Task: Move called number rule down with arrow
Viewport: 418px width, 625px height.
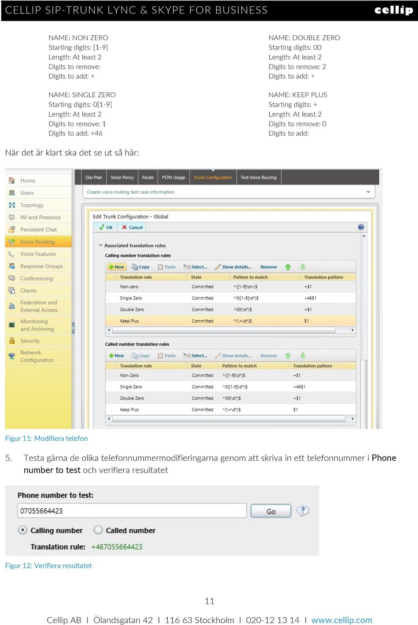Action: pos(303,355)
